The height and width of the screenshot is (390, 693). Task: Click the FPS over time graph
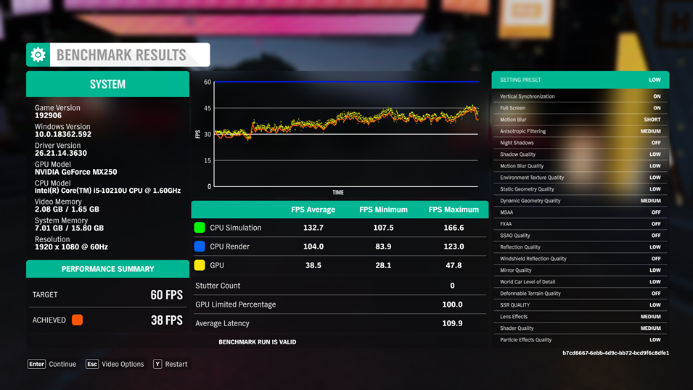click(345, 134)
